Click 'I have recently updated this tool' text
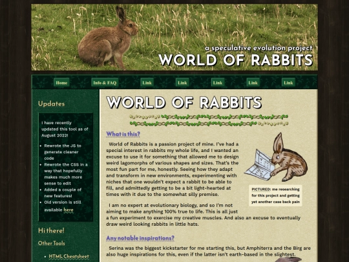Image resolution: width=349 pixels, height=262 pixels. [65, 129]
